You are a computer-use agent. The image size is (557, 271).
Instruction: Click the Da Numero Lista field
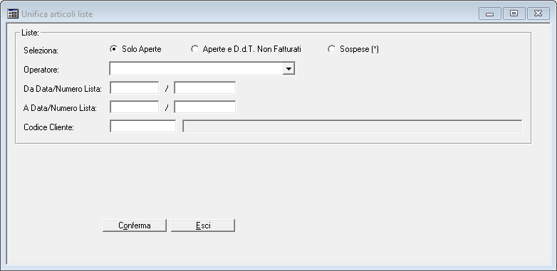point(204,88)
